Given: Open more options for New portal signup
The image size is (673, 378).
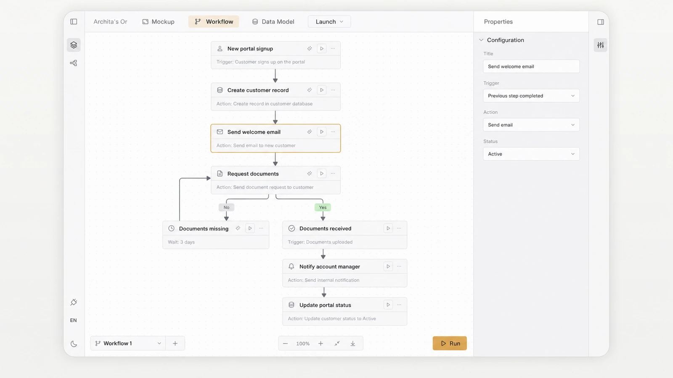Looking at the screenshot, I should [x=333, y=49].
